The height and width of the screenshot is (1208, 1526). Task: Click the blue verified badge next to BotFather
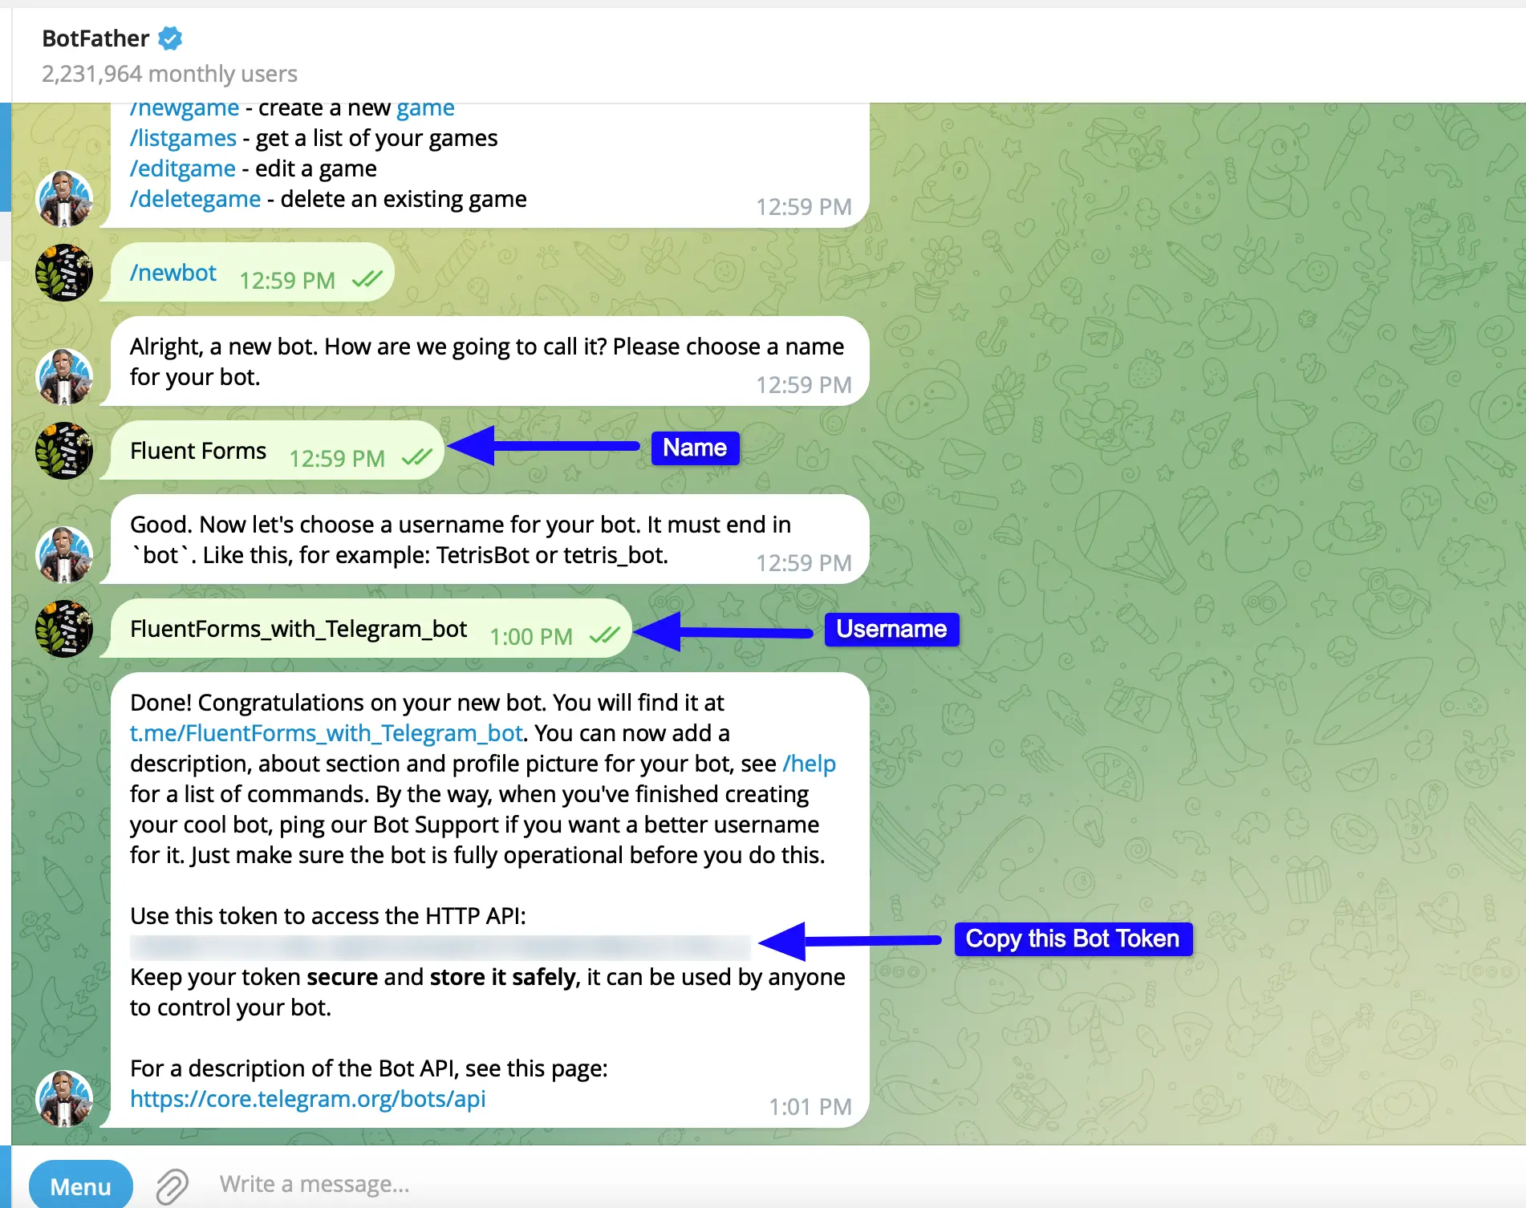click(170, 38)
